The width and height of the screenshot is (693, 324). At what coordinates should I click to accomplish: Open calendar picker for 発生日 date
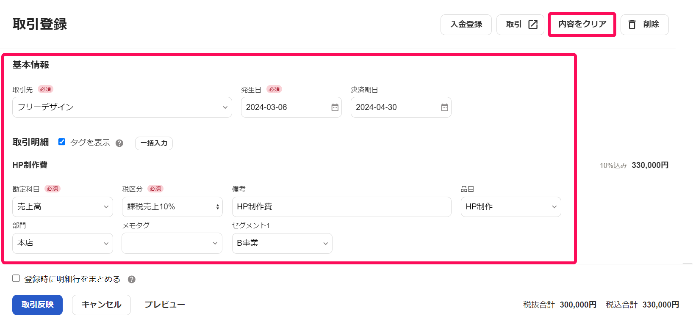pyautogui.click(x=335, y=107)
